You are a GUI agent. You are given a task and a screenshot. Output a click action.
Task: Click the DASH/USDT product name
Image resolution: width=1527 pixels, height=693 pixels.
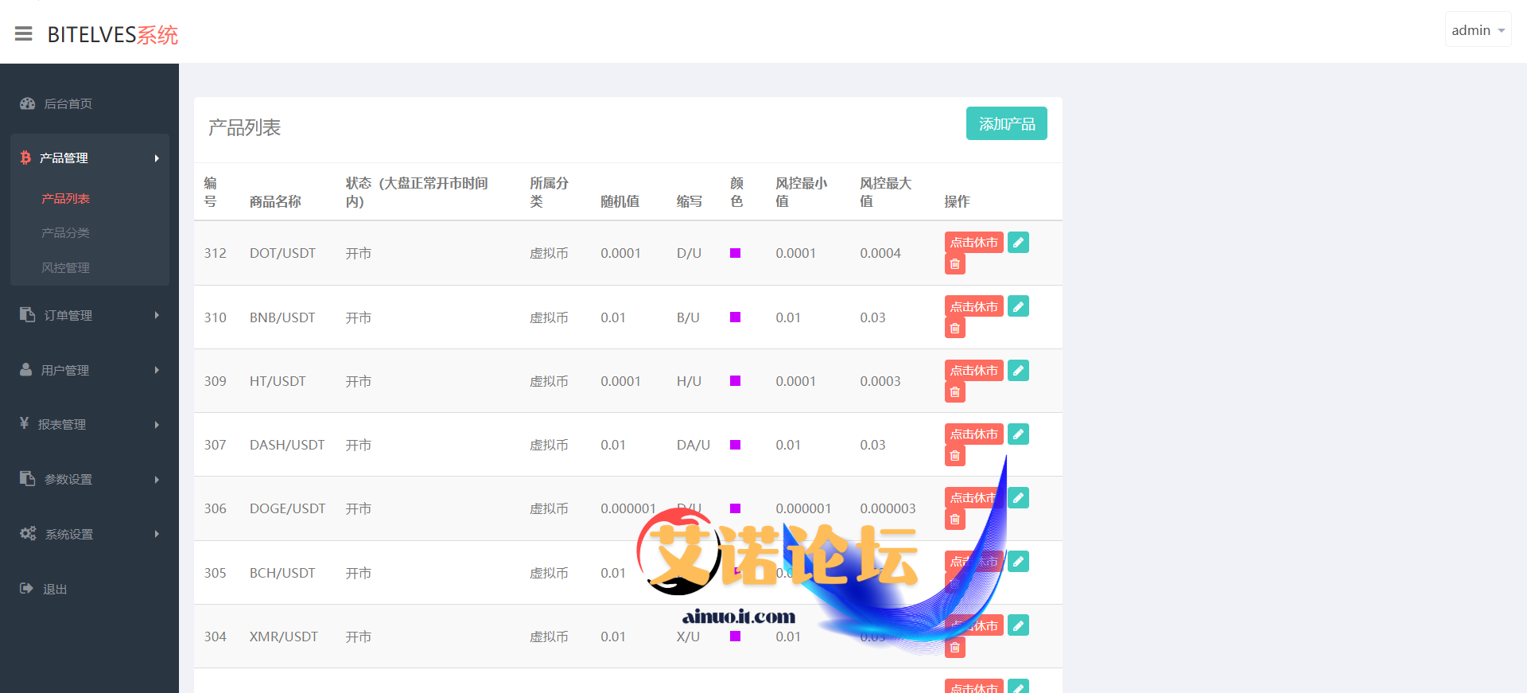287,445
